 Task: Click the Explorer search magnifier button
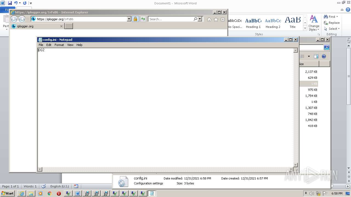coord(326,47)
